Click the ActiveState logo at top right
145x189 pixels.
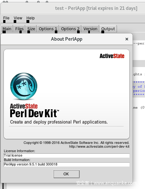pos(112,56)
